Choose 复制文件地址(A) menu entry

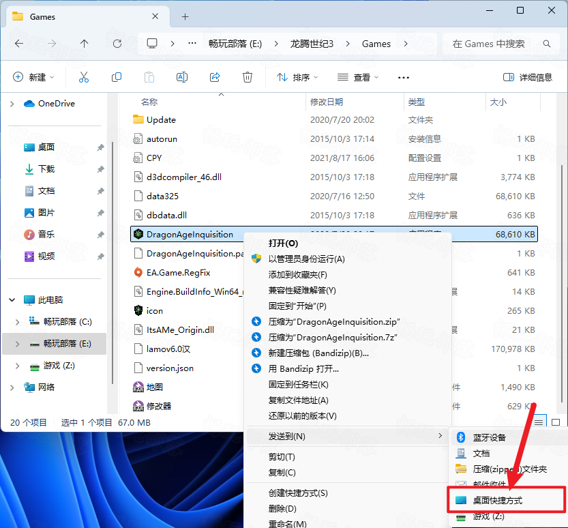tap(298, 400)
